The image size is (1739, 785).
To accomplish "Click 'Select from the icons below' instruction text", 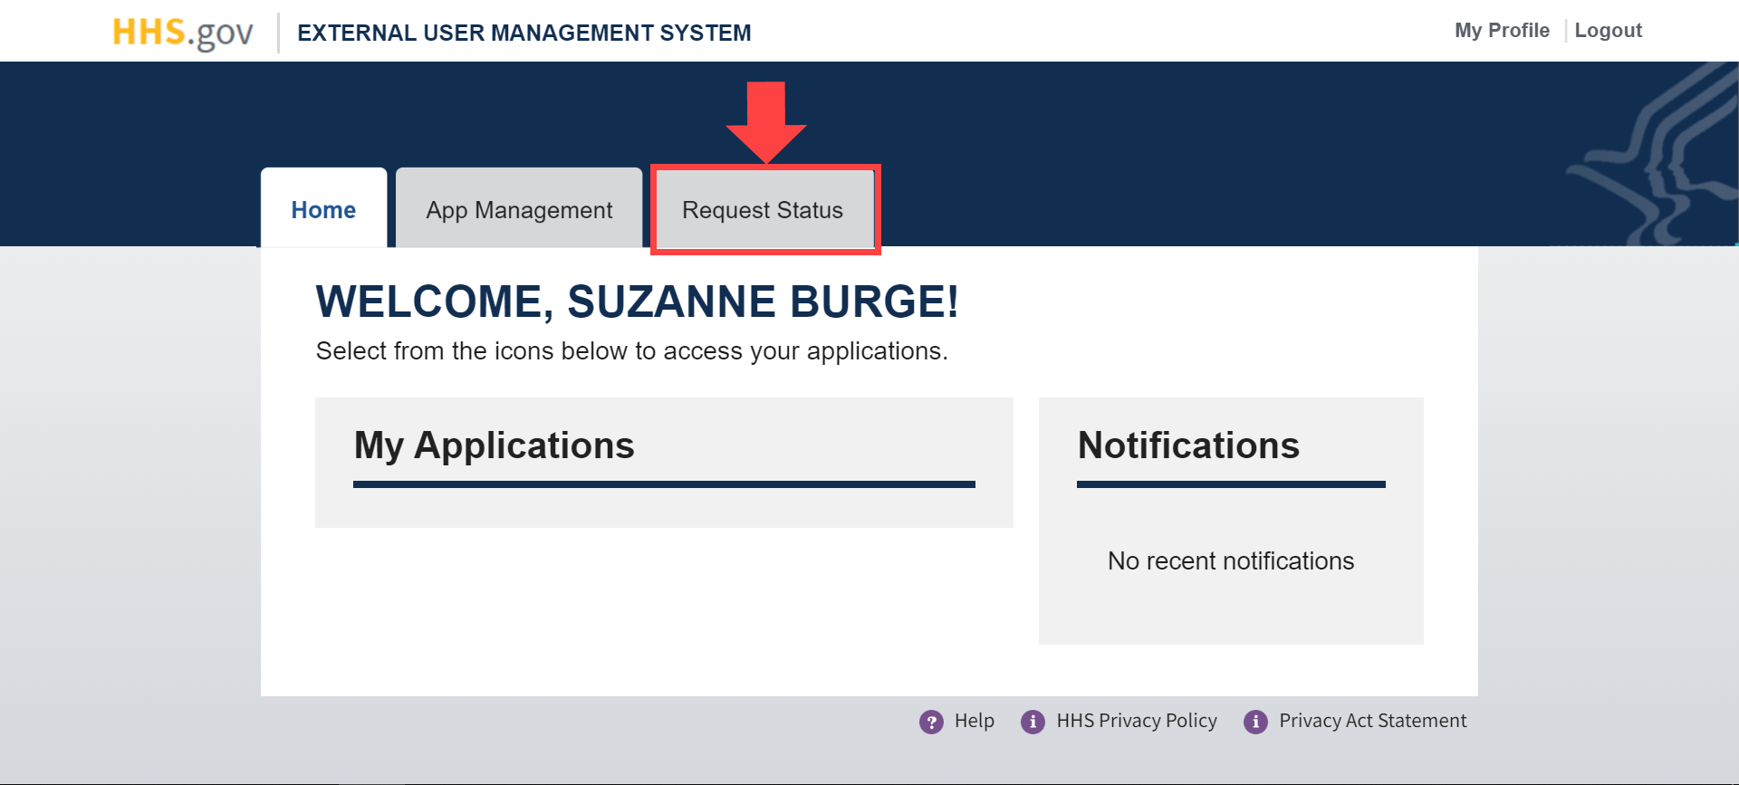I will click(631, 351).
